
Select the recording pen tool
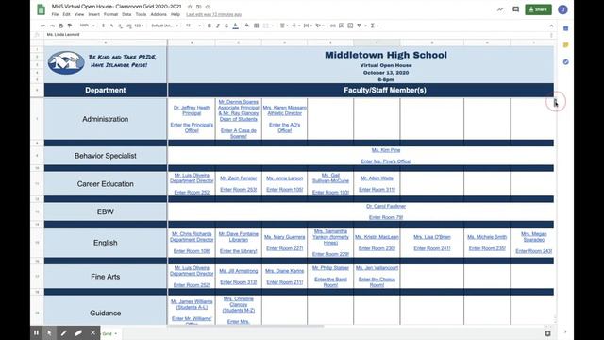tap(64, 332)
